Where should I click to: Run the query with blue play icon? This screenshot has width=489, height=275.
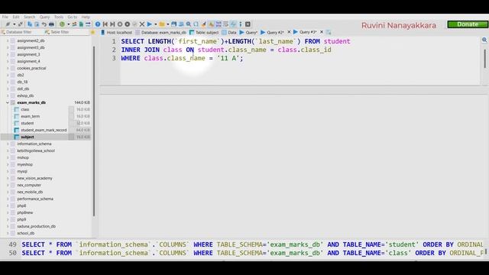pos(150,24)
